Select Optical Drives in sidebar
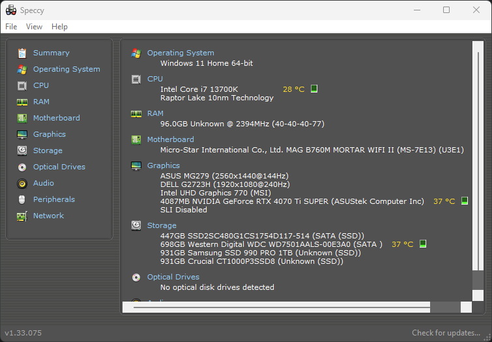 pos(59,167)
